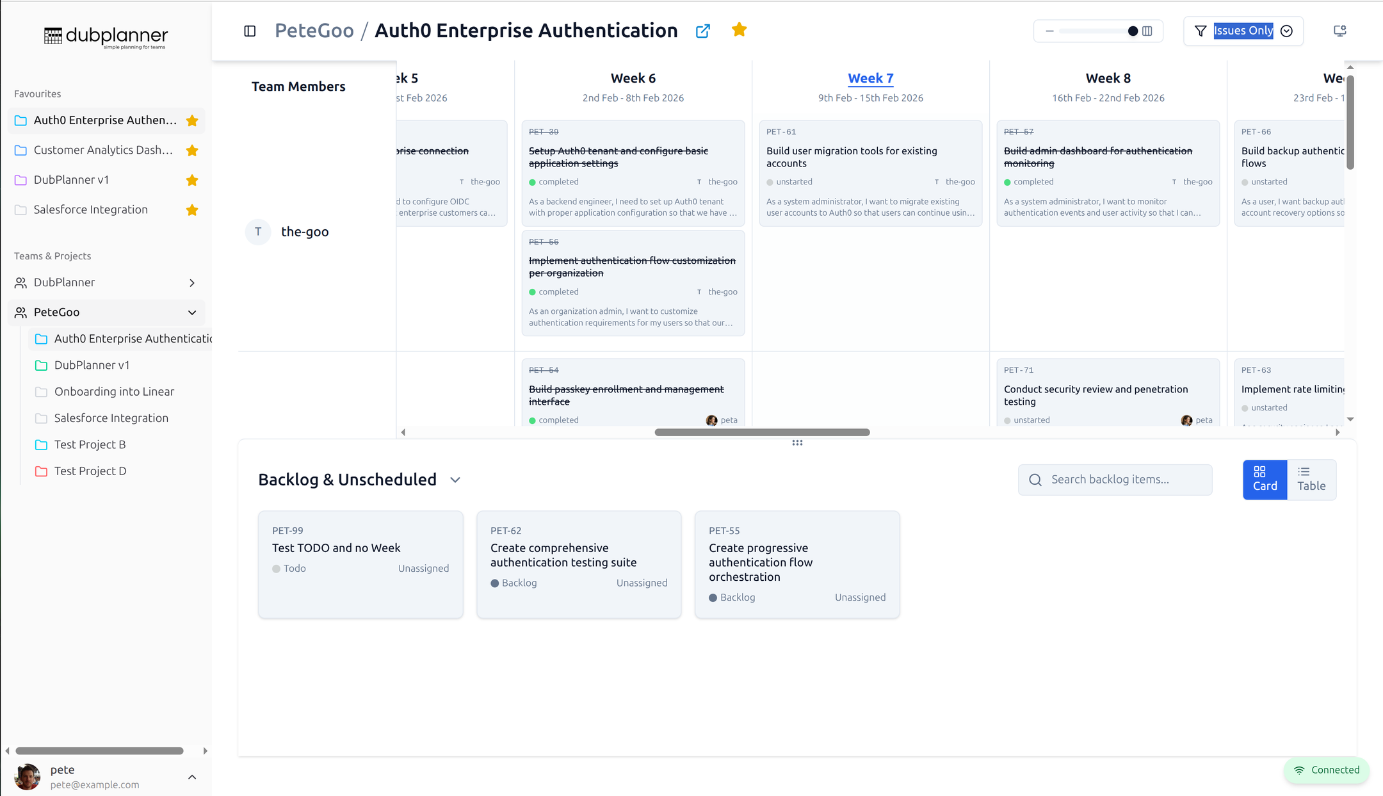Toggle the sidebar panel icon

250,31
